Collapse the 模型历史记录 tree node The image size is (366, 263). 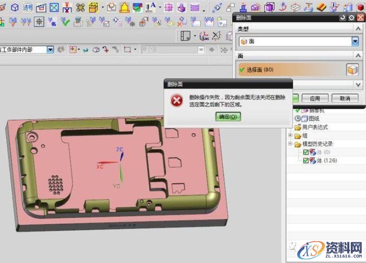tap(290, 144)
